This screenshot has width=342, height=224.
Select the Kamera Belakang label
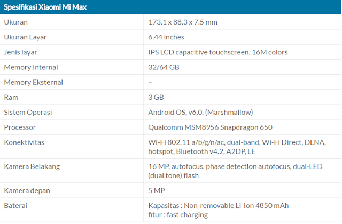[32, 166]
